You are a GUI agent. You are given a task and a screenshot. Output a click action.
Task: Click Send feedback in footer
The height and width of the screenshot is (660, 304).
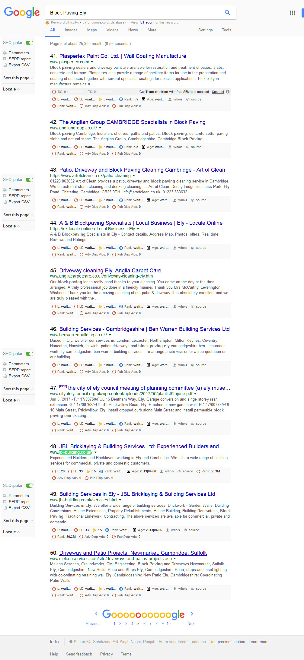pos(79,654)
